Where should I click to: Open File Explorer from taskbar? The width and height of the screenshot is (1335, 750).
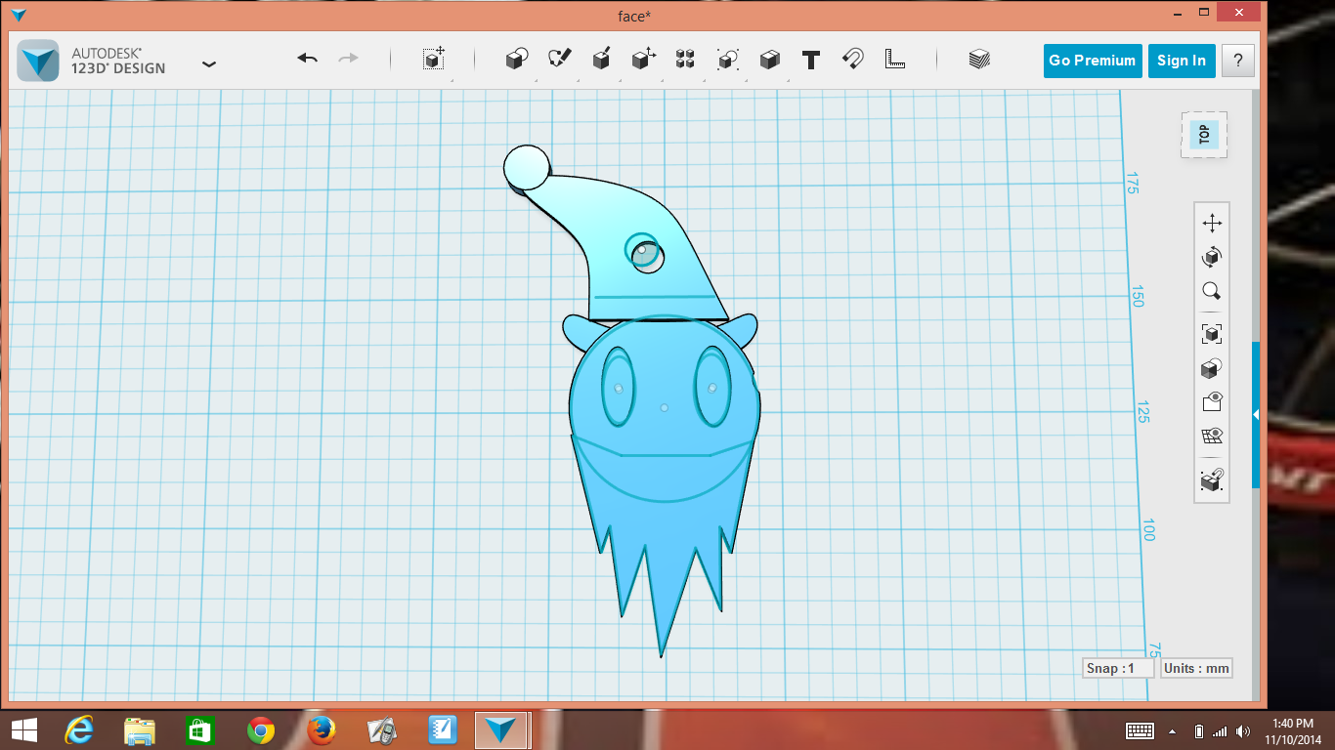[x=140, y=729]
